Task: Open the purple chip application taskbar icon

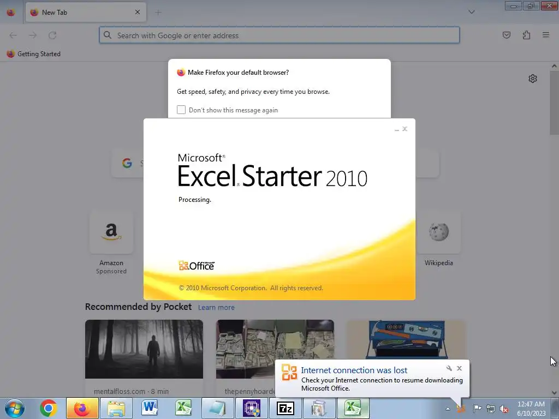Action: [x=251, y=408]
